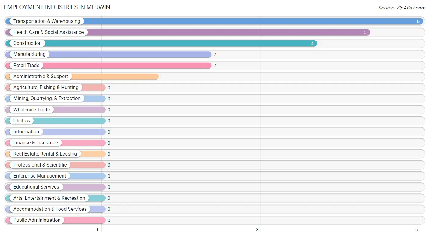Click value 2 beside Retail Trade bar
The height and width of the screenshot is (237, 429).
click(x=215, y=66)
